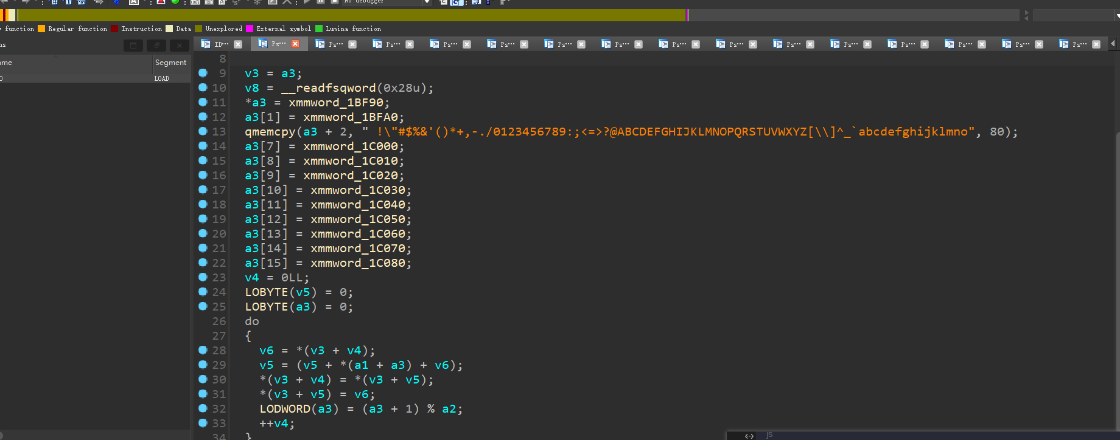The width and height of the screenshot is (1120, 440).
Task: Toggle breakpoint dot on line 9
Action: point(203,73)
